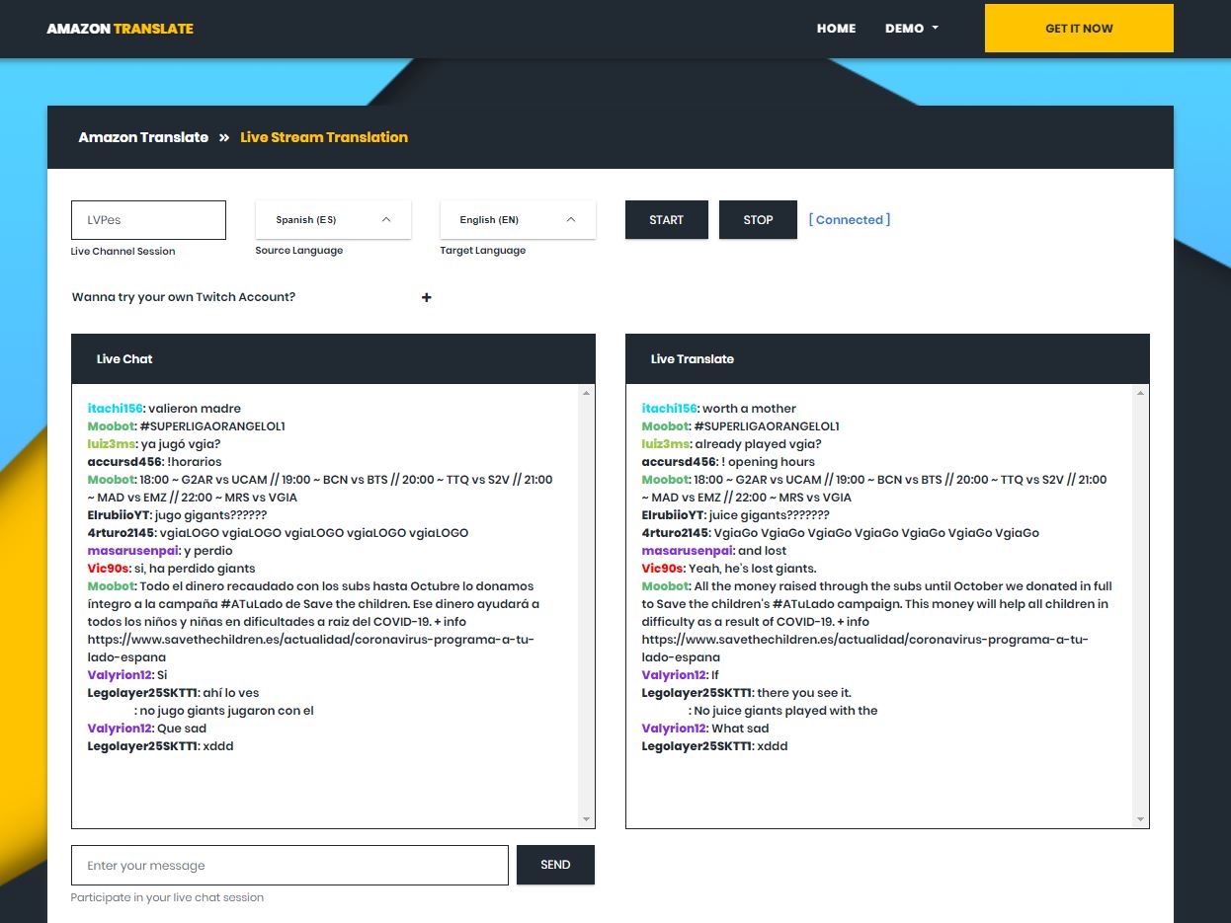Viewport: 1231px width, 923px height.
Task: Click the Amazon Translate breadcrumb link
Action: click(142, 137)
